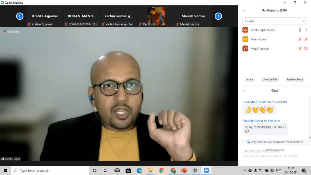Screen dimensions: 311x175
Task: Show hidden system tray icons
Action: (245, 170)
